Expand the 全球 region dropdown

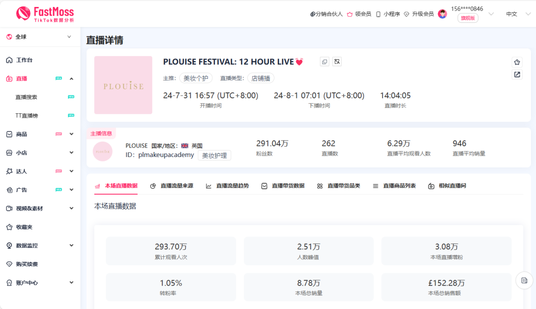click(x=69, y=37)
